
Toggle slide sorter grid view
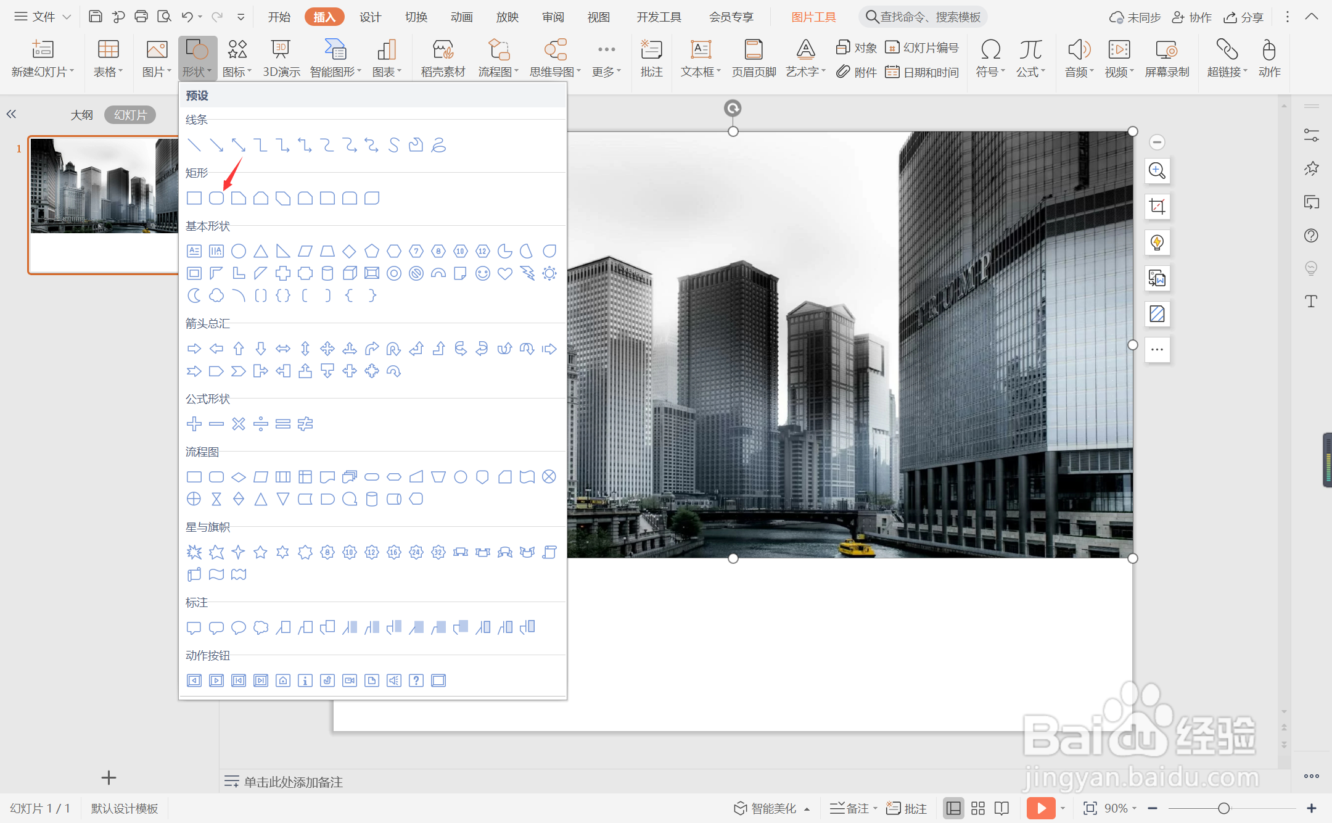tap(978, 808)
